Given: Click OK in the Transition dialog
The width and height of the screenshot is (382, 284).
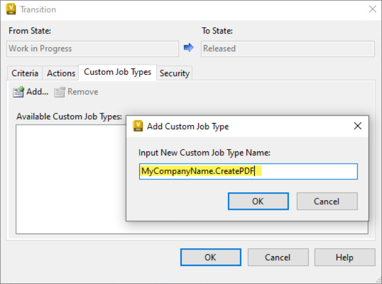Looking at the screenshot, I should (211, 257).
